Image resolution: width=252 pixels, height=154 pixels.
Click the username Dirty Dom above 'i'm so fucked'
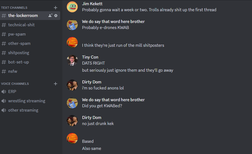coord(92,82)
